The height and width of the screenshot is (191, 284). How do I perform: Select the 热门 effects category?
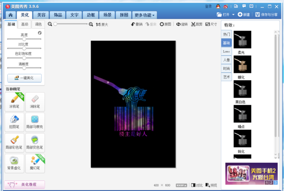(x=226, y=34)
